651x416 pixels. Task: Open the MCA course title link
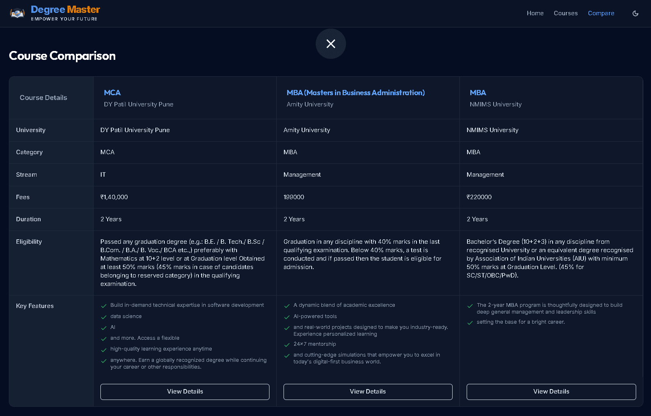[x=112, y=93]
